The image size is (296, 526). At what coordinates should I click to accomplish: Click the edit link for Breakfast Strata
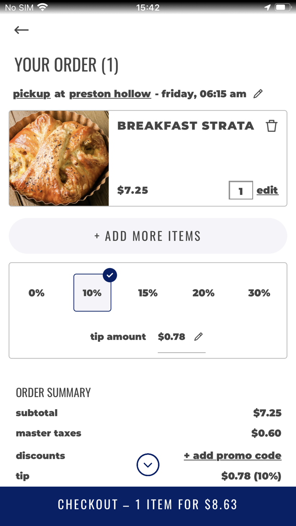(x=267, y=190)
